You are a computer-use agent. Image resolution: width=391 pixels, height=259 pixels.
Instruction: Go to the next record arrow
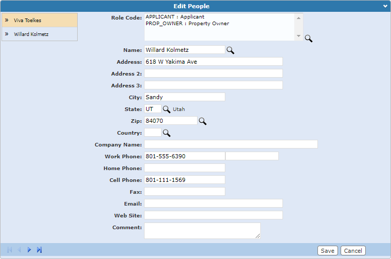pos(29,250)
